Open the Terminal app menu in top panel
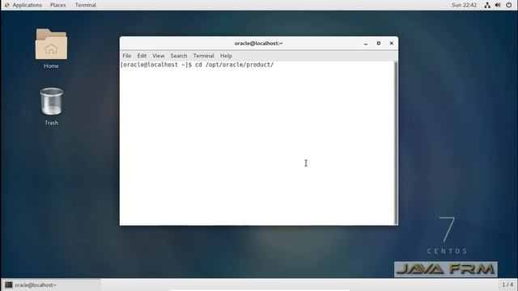Viewport: 518px width, 291px height. (x=85, y=5)
